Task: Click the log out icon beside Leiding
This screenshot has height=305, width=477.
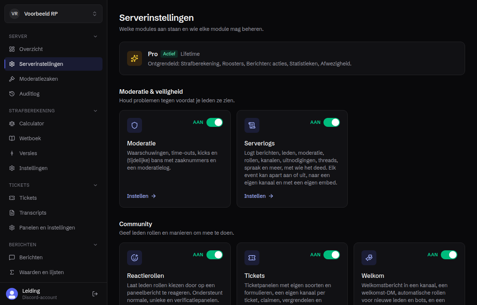Action: pos(95,294)
